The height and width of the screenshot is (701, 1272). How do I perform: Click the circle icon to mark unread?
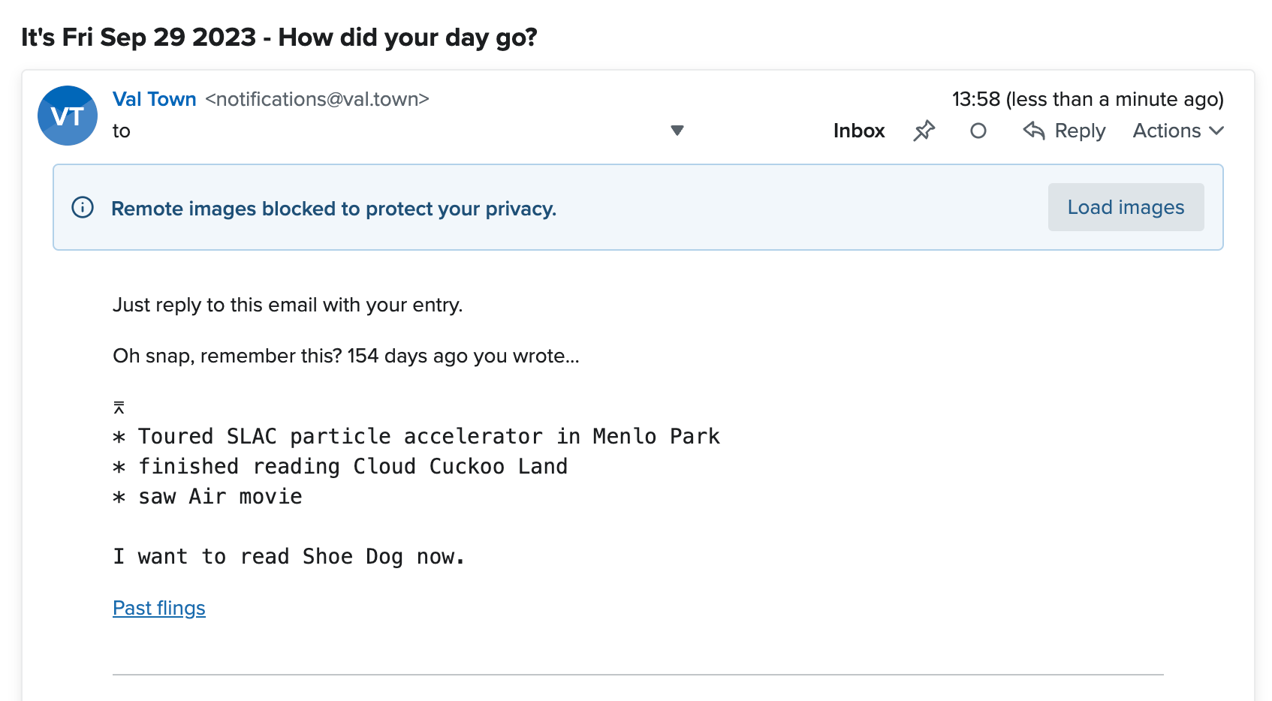point(978,131)
